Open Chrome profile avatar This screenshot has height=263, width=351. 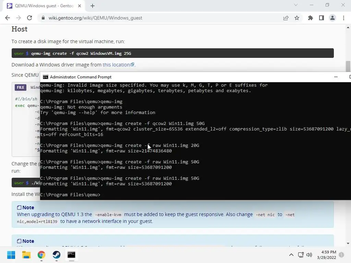[x=332, y=18]
